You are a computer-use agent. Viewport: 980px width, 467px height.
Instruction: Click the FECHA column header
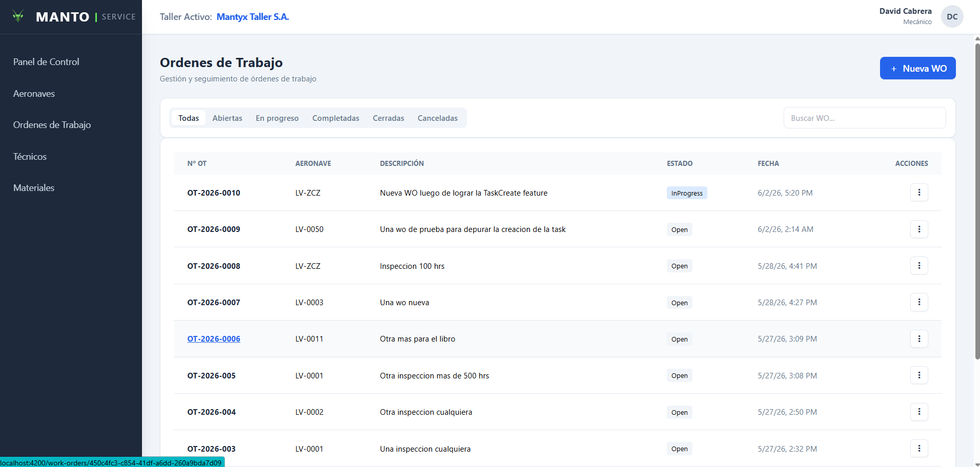coord(768,163)
